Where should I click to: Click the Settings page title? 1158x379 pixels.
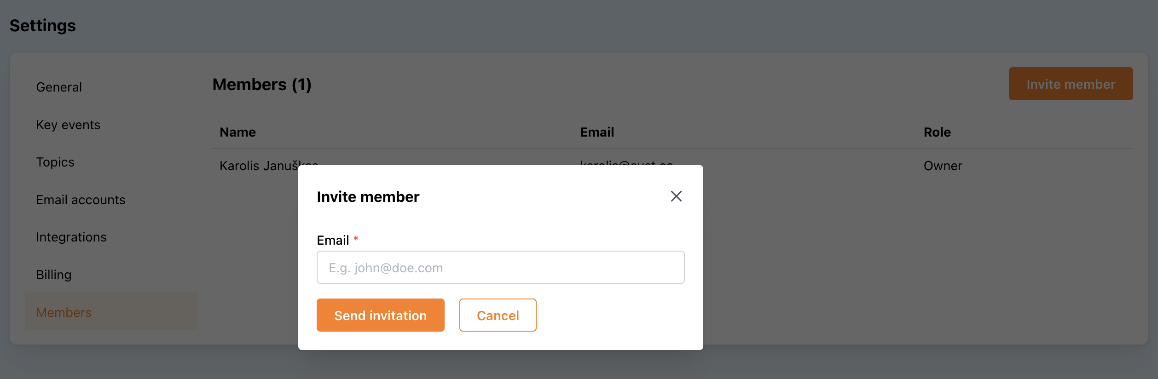43,25
